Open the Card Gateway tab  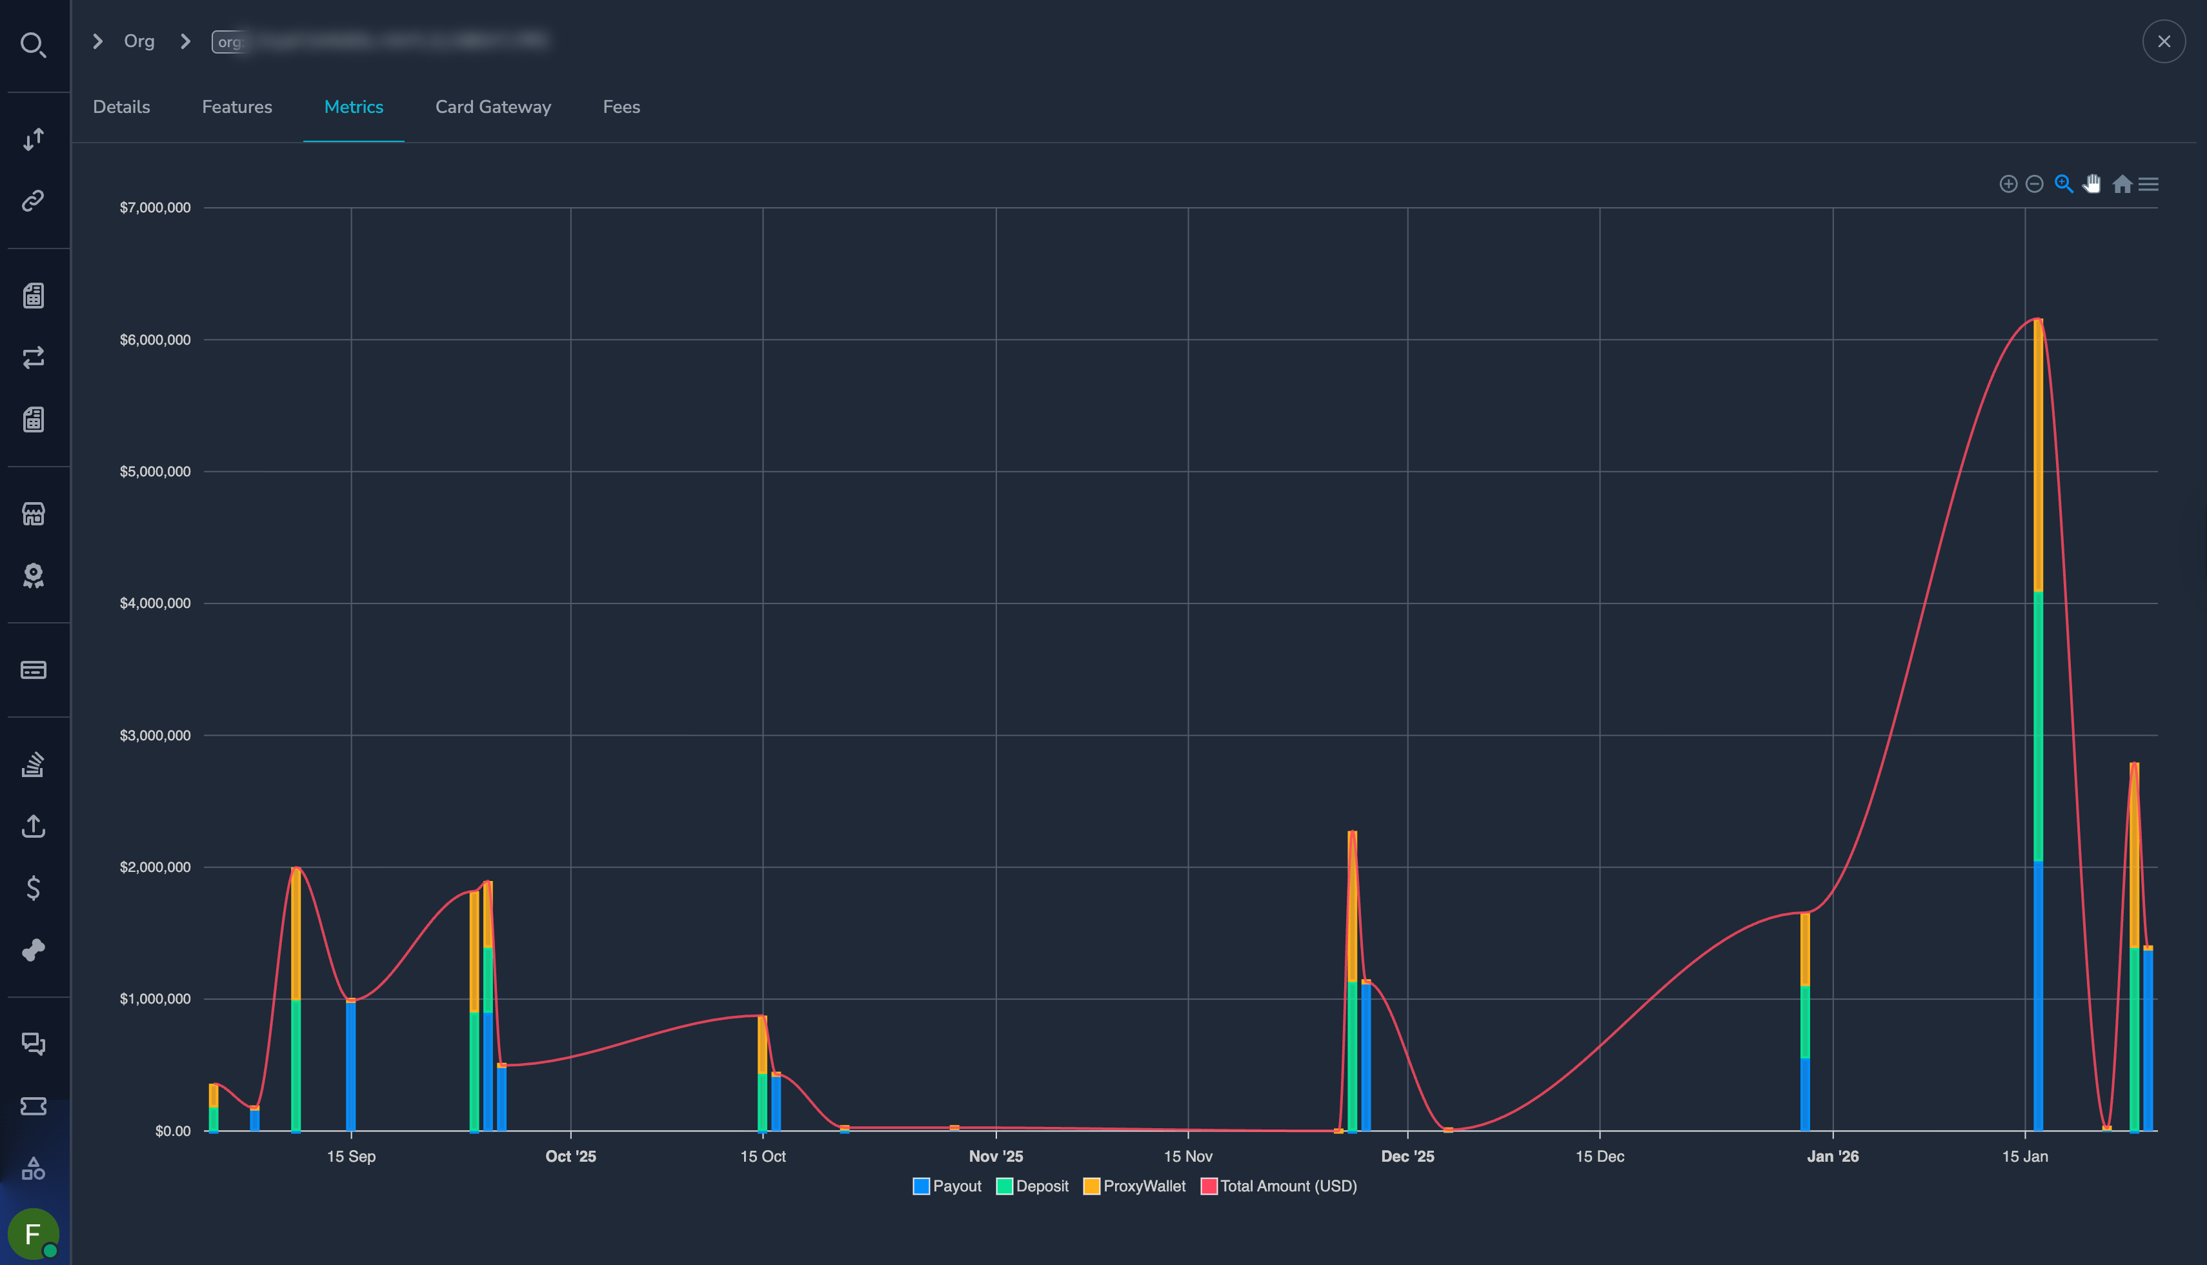[493, 107]
